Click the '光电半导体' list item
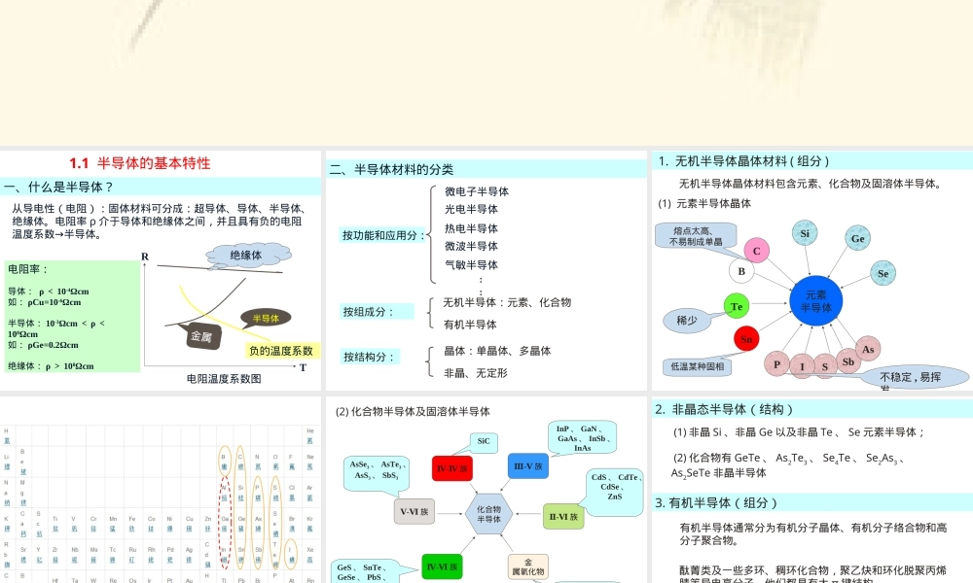 [x=471, y=210]
